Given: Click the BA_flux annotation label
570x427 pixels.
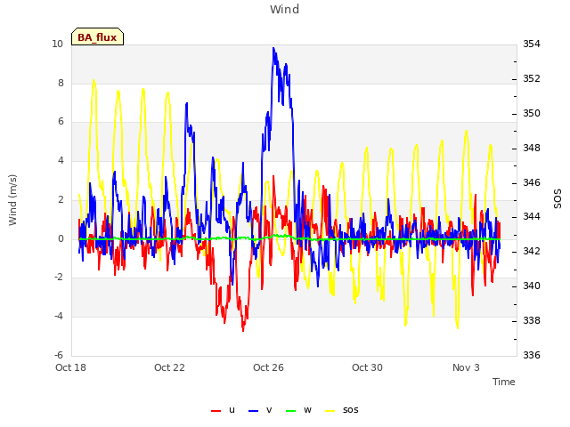Looking at the screenshot, I should click(x=97, y=37).
